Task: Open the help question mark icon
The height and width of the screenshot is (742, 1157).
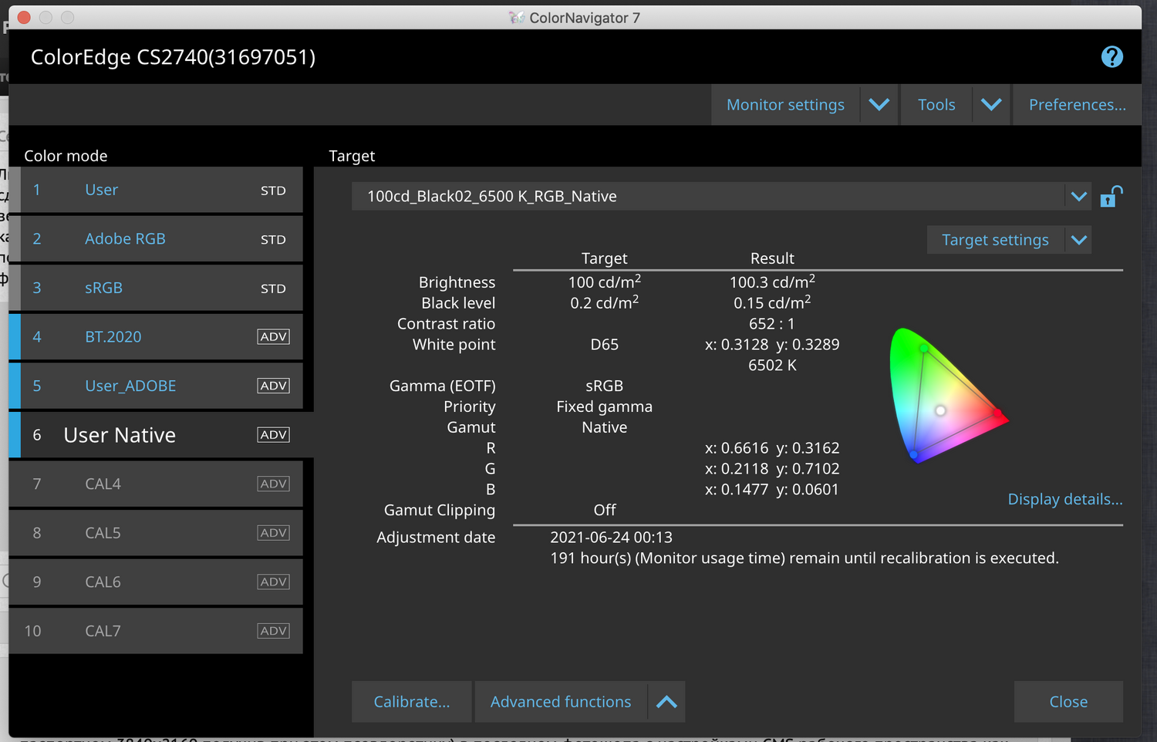Action: pyautogui.click(x=1111, y=57)
